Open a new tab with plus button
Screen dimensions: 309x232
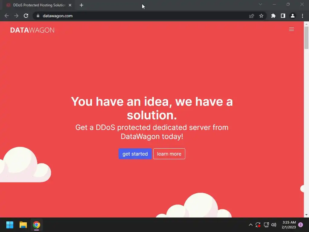pos(81,5)
